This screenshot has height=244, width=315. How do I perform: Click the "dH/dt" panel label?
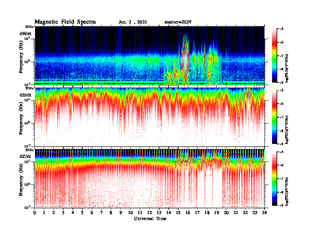(25, 33)
